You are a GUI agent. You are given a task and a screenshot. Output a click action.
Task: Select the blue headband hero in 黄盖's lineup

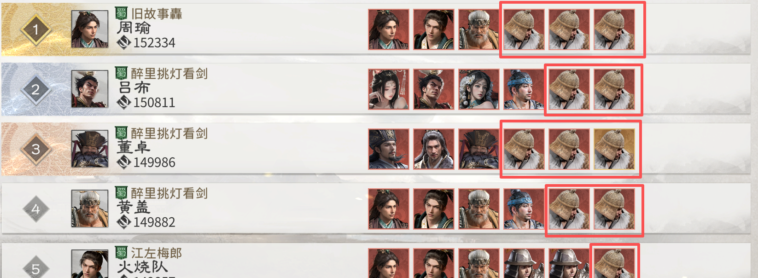pos(524,209)
